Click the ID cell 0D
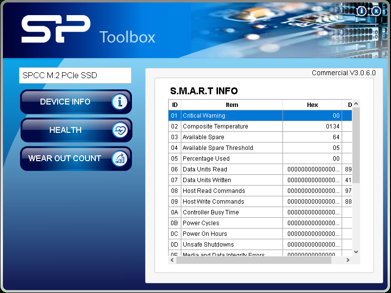Image resolution: width=391 pixels, height=293 pixels. coord(174,244)
